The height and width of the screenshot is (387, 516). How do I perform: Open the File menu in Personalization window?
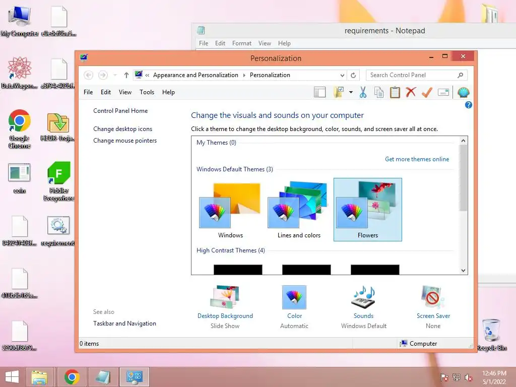(x=88, y=92)
